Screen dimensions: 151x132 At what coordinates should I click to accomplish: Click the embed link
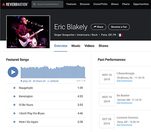(x=53, y=81)
